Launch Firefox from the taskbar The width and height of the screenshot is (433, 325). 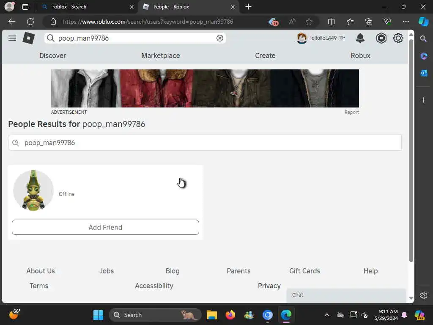[x=230, y=315]
